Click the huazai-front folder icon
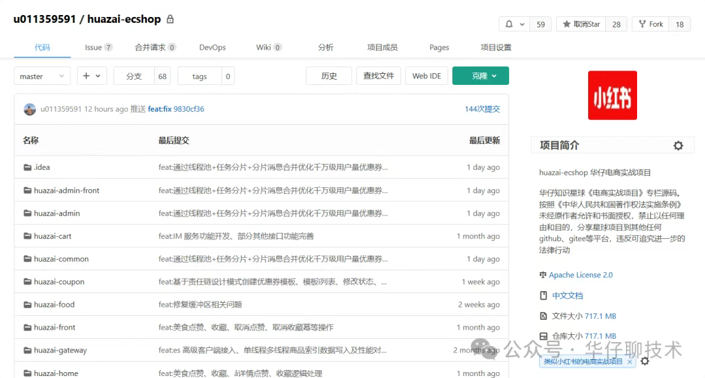Screen dimensions: 705x378 click(x=27, y=328)
